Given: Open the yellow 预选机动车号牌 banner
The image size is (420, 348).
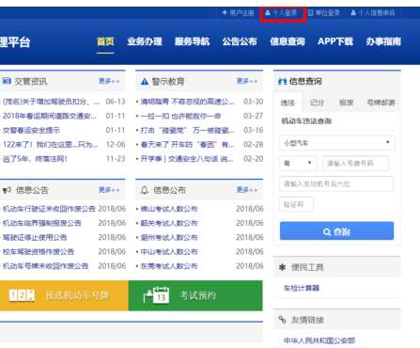Looking at the screenshot, I should coord(64,295).
